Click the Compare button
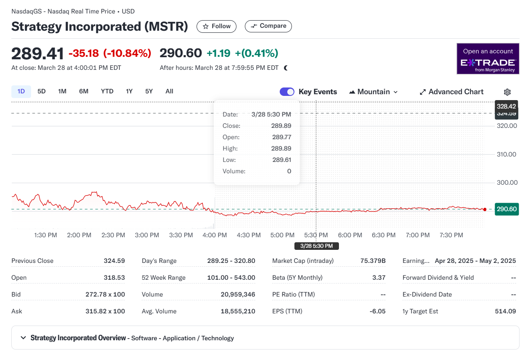525x355 pixels. 268,26
